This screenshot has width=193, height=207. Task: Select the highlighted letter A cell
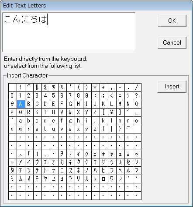(x=21, y=104)
